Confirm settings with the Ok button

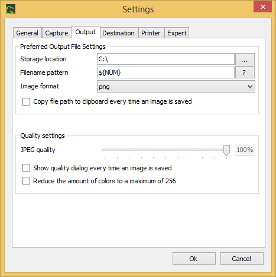click(x=194, y=259)
